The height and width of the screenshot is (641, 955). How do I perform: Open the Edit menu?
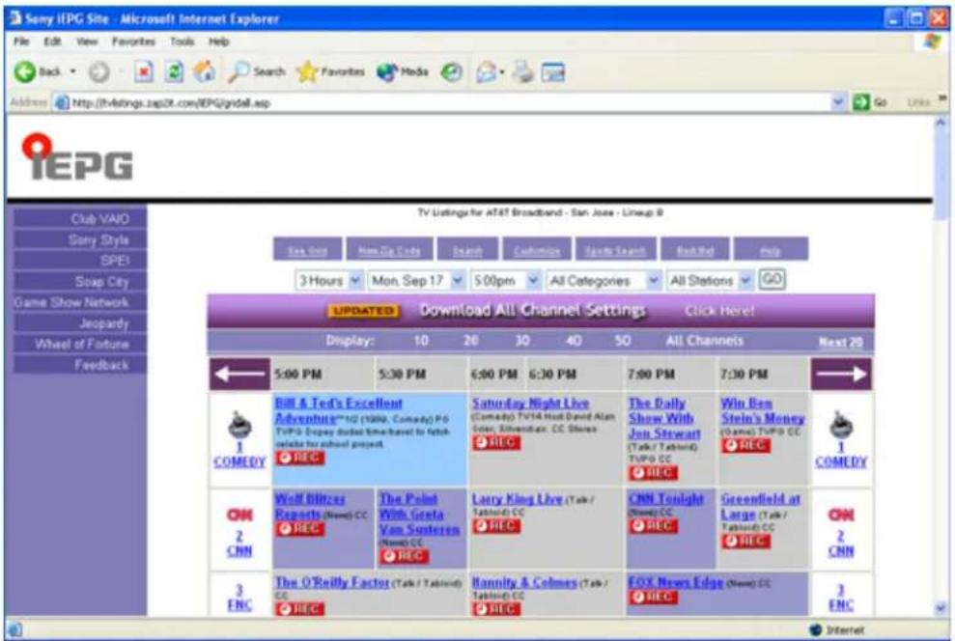point(52,42)
